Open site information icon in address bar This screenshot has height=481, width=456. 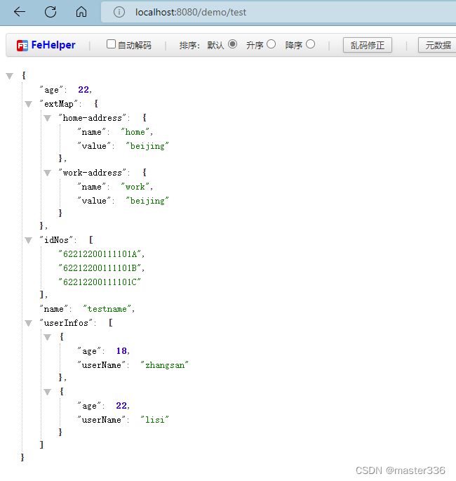point(119,12)
